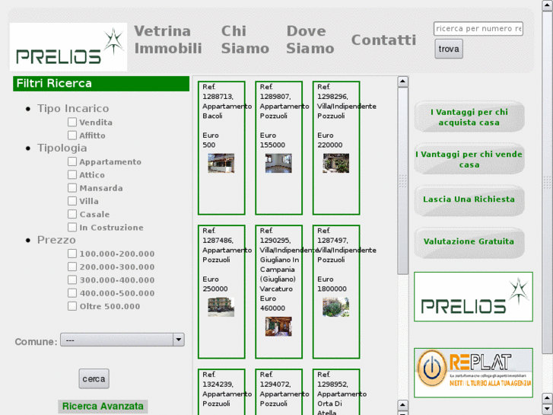Open photo of apartment Ref. 1287486
The image size is (553, 415).
(221, 307)
